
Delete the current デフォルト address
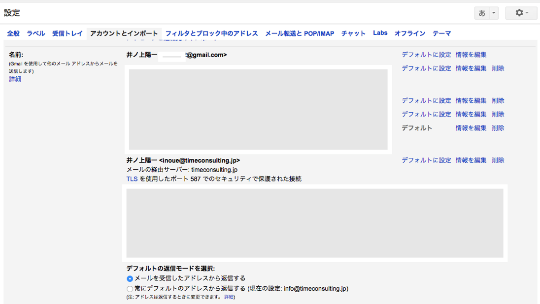(498, 128)
